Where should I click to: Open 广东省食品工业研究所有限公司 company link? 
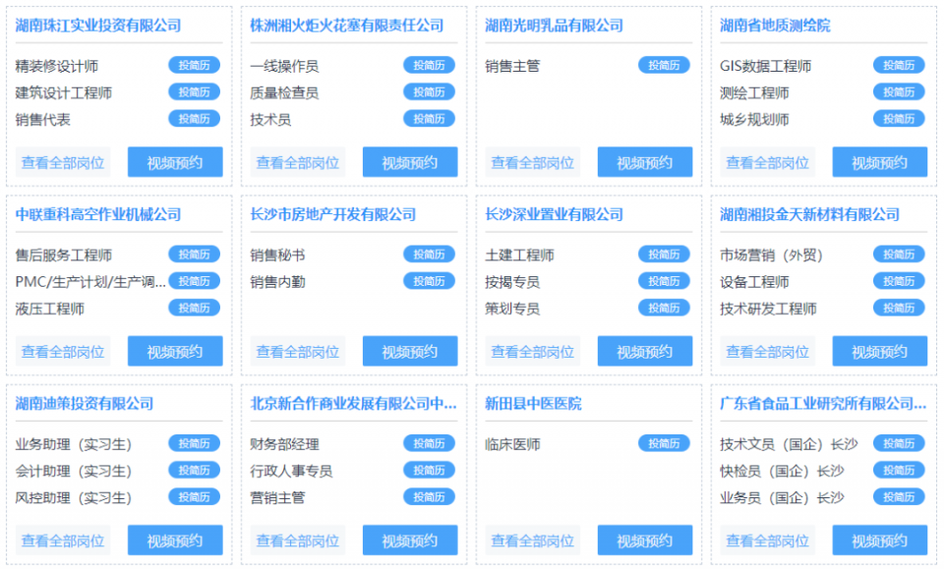[x=823, y=403]
